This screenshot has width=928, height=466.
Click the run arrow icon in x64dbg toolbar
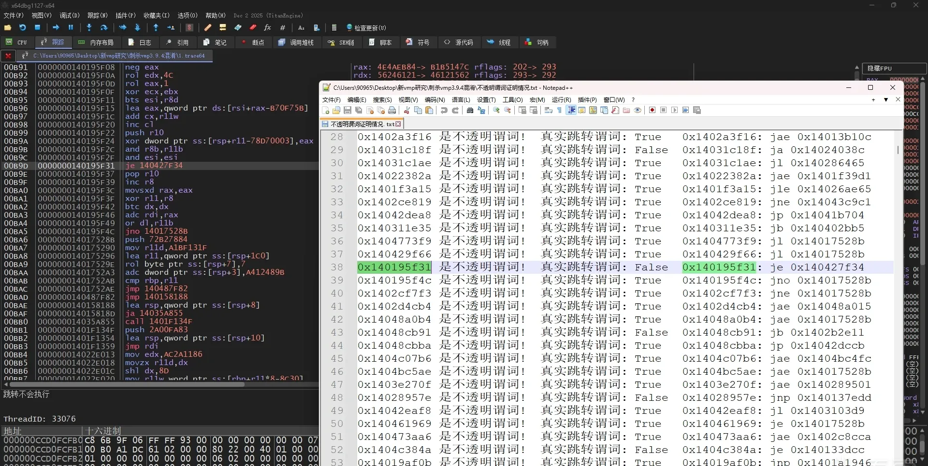tap(56, 28)
